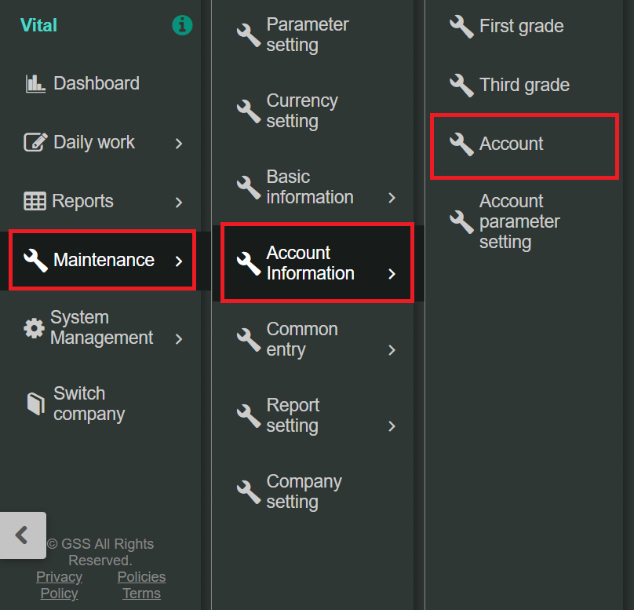Expand the Basic information submenu chevron
Viewport: 634px width, 610px height.
click(x=392, y=198)
